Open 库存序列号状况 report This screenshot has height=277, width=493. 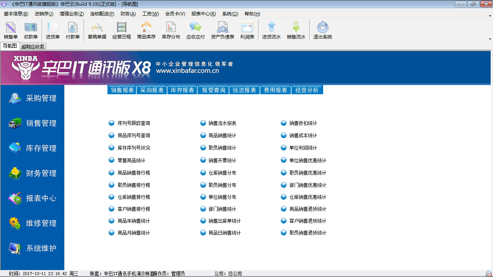(134, 148)
